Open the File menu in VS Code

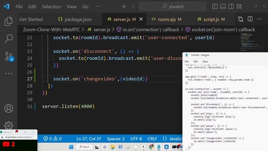click(19, 7)
